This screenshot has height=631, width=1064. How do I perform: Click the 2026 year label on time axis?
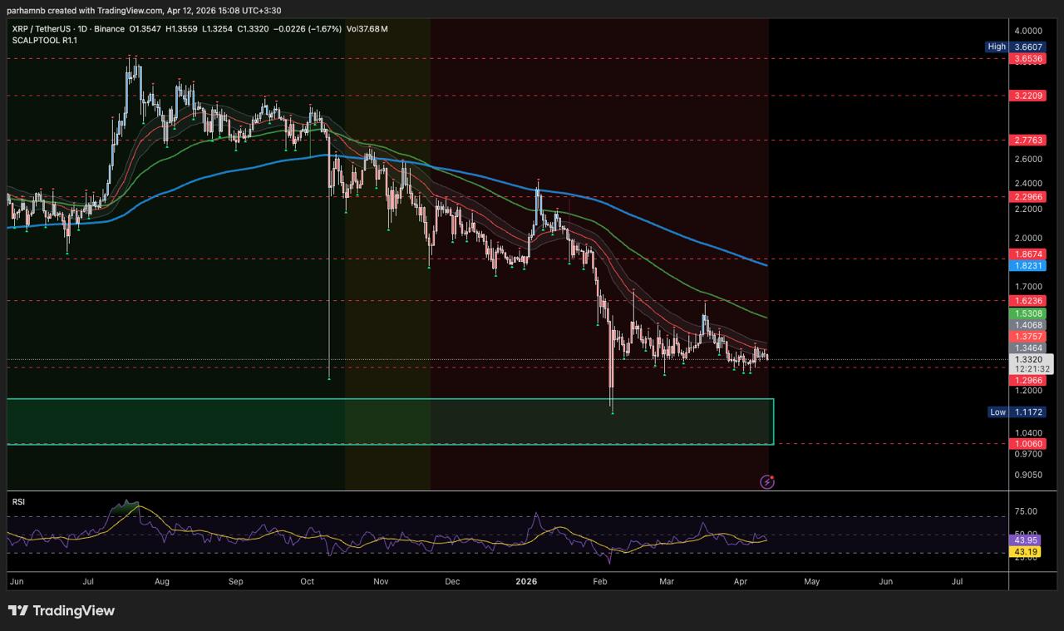(x=525, y=582)
